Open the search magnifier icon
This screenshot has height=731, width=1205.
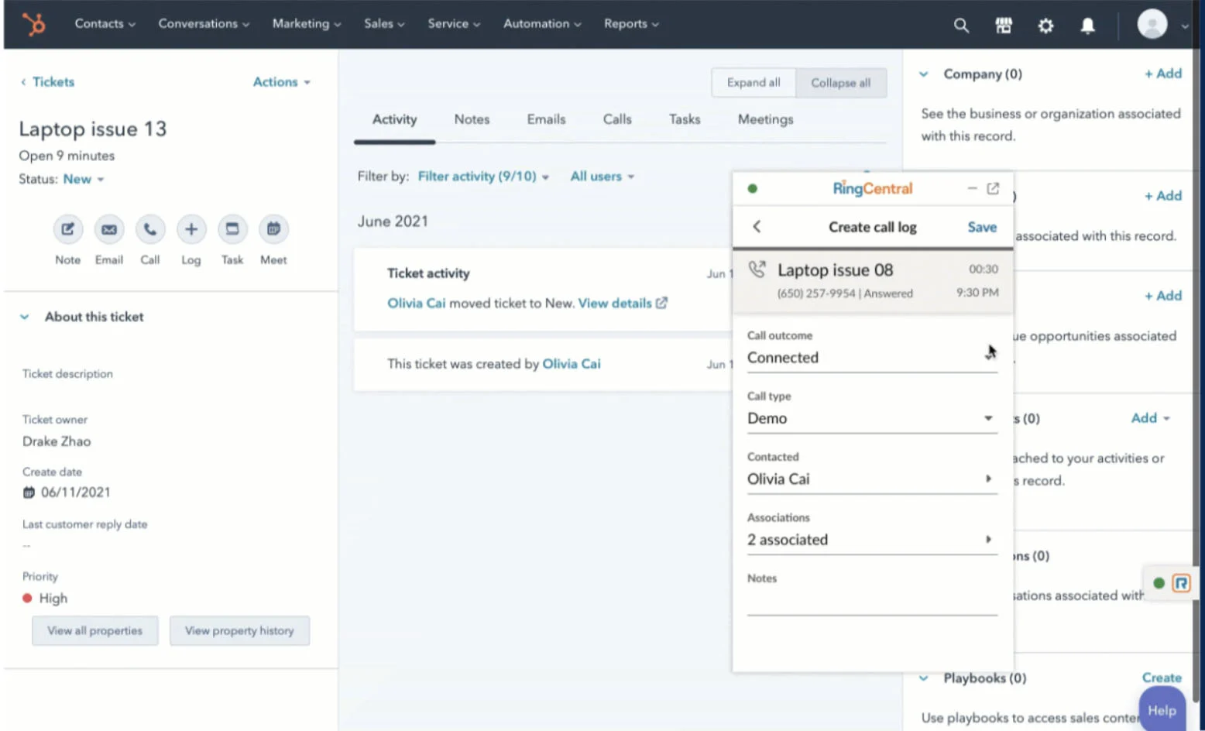[x=961, y=26]
